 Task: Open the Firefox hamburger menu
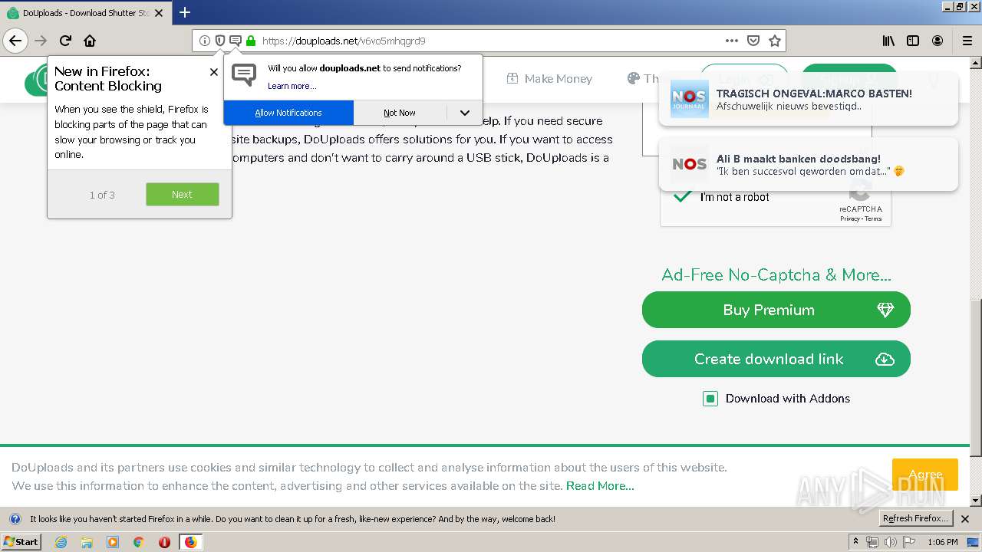[967, 41]
